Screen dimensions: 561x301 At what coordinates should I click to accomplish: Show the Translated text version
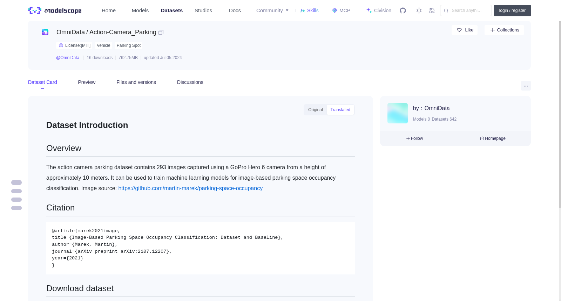tap(340, 110)
